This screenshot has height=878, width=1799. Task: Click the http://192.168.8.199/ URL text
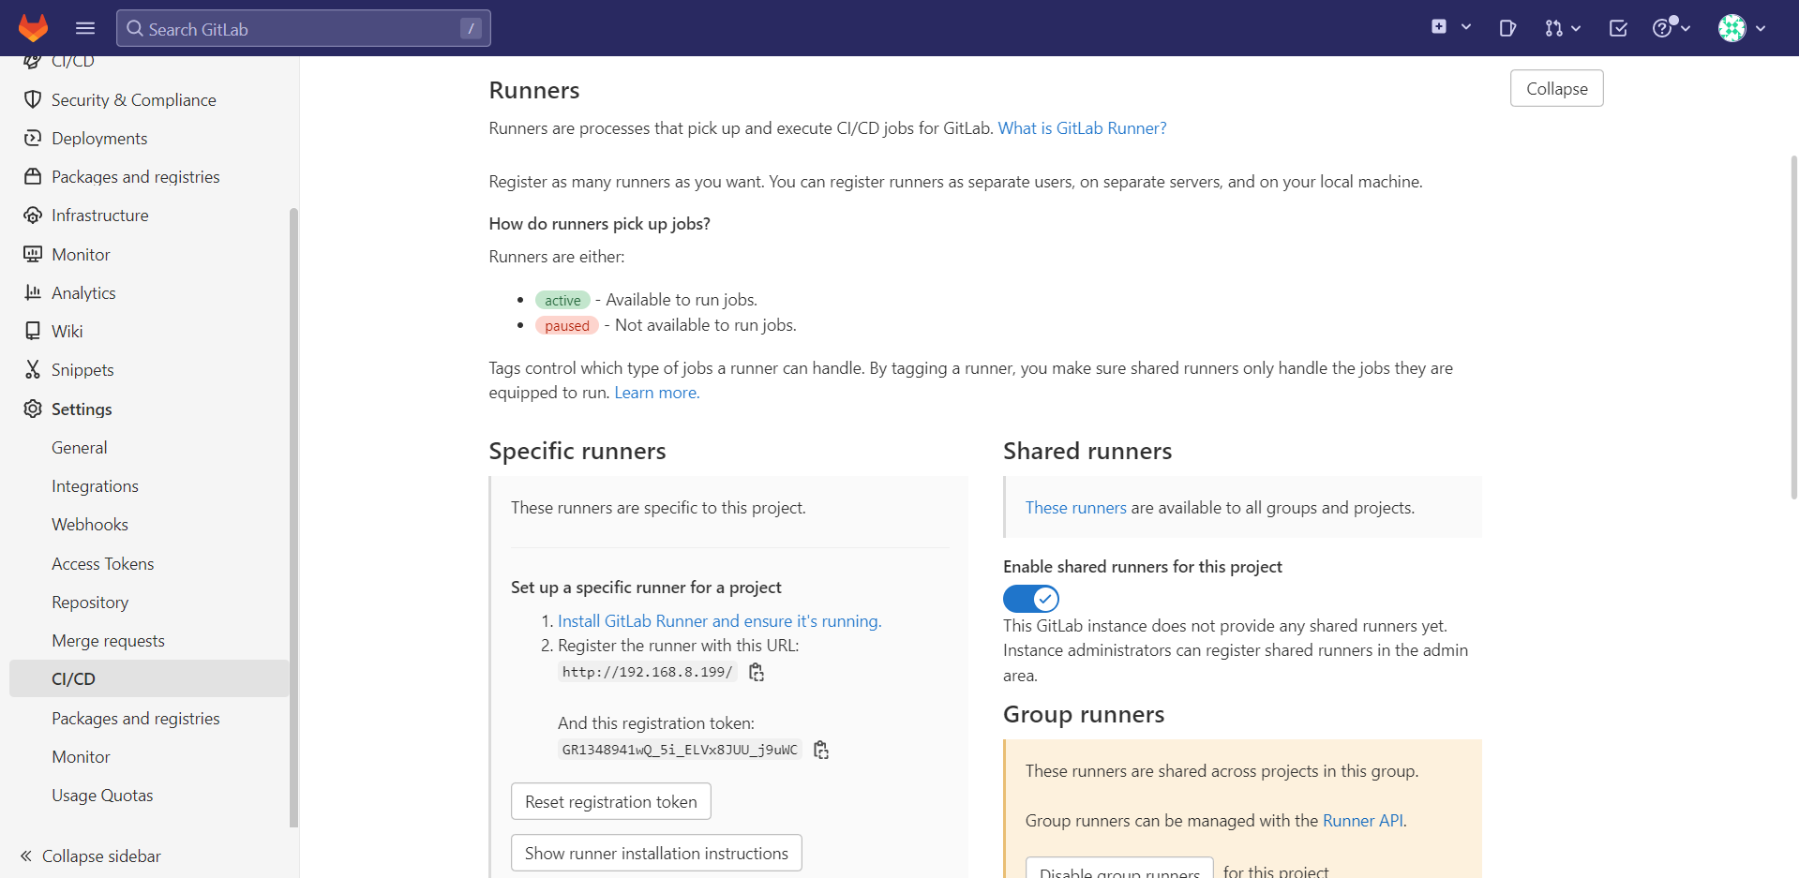[647, 672]
